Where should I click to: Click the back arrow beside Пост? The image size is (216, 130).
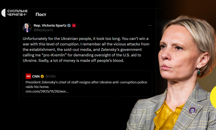pos(25,14)
